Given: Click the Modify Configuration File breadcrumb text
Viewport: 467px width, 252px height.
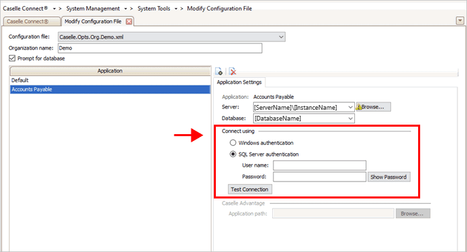Looking at the screenshot, I should 219,9.
